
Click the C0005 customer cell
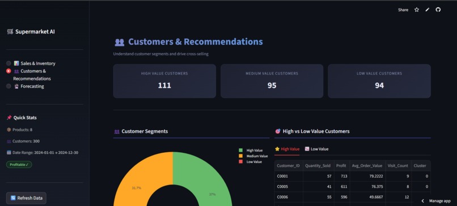[289, 187]
